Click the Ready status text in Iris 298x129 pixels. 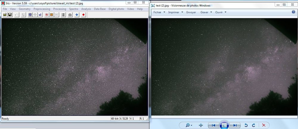click(5, 119)
